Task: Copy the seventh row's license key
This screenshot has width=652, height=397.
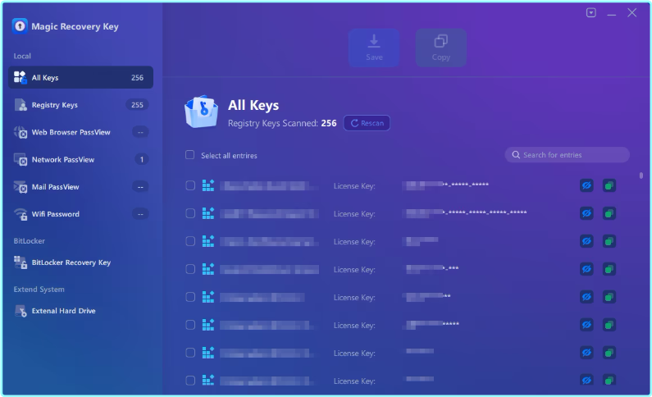Action: (609, 353)
